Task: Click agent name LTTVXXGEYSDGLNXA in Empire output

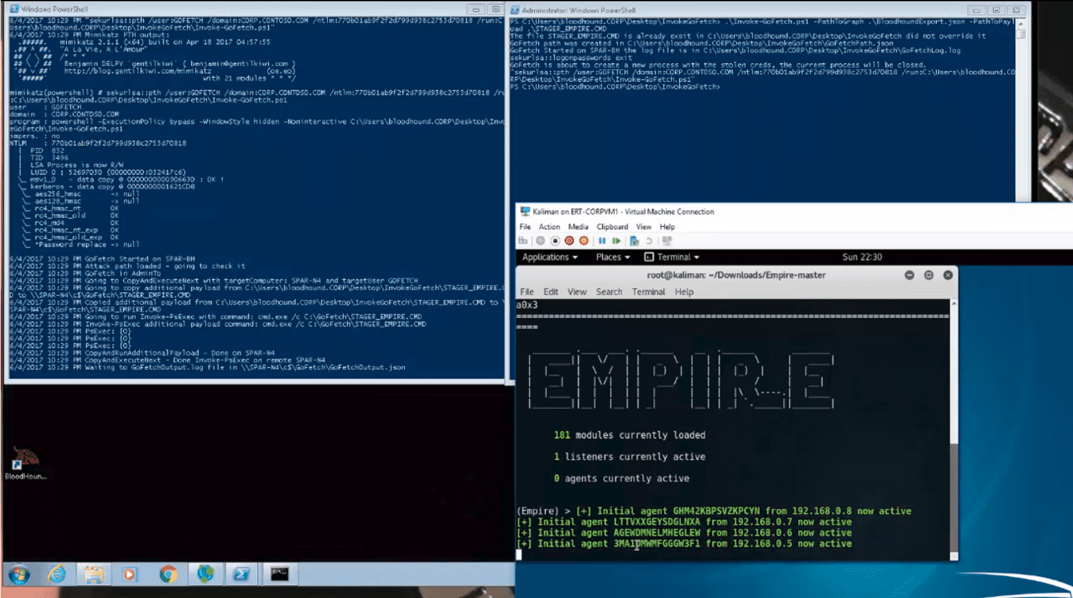Action: (657, 522)
